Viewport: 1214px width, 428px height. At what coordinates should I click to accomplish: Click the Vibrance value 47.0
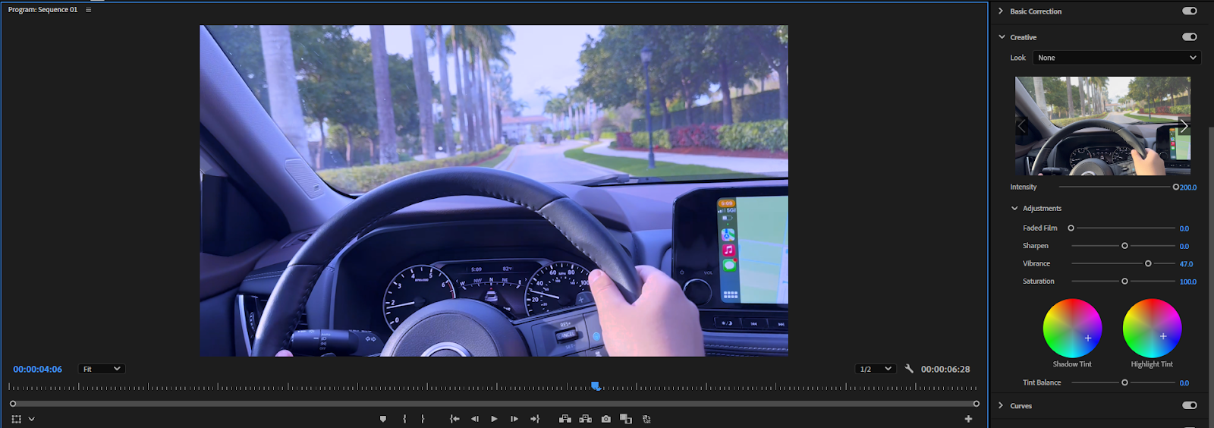[x=1186, y=264]
